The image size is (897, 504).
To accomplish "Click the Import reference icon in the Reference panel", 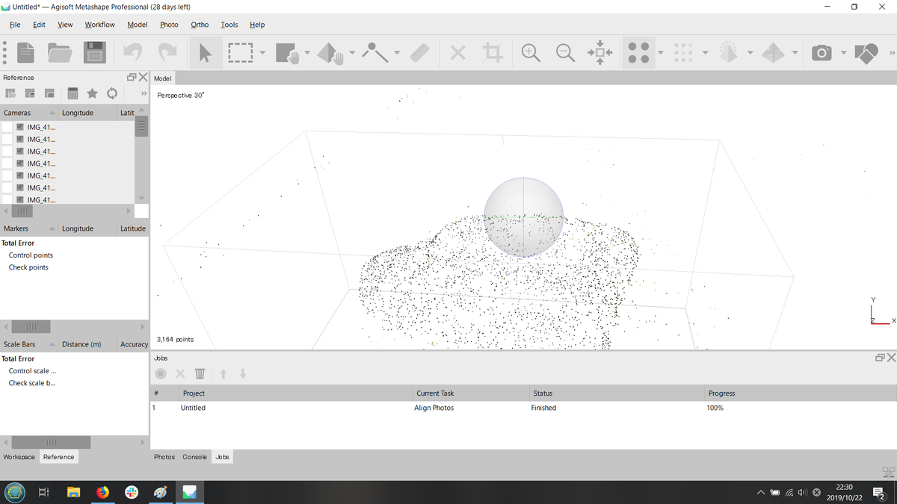I will 11,93.
